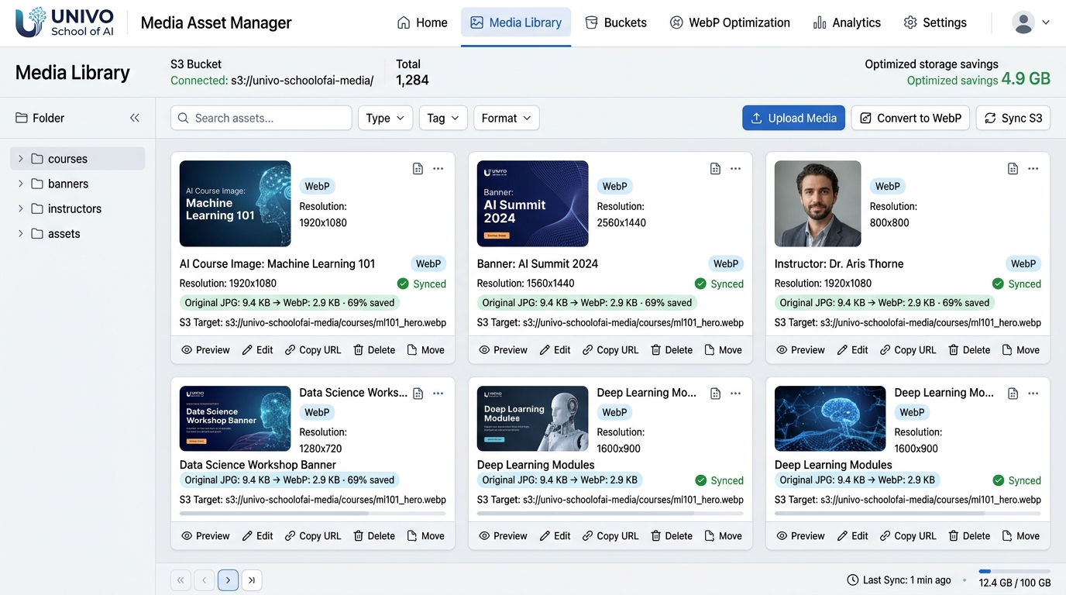
Task: Open the user account menu
Action: pos(1031,22)
